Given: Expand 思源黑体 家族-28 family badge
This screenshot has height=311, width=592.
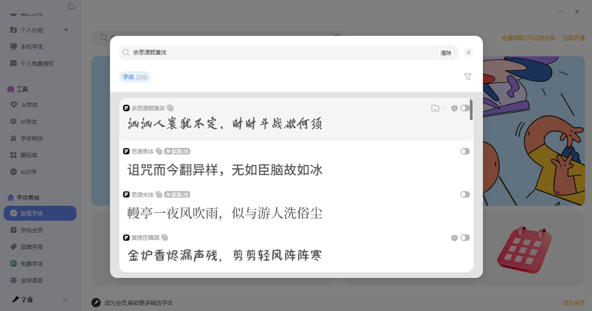Looking at the screenshot, I should tap(177, 151).
